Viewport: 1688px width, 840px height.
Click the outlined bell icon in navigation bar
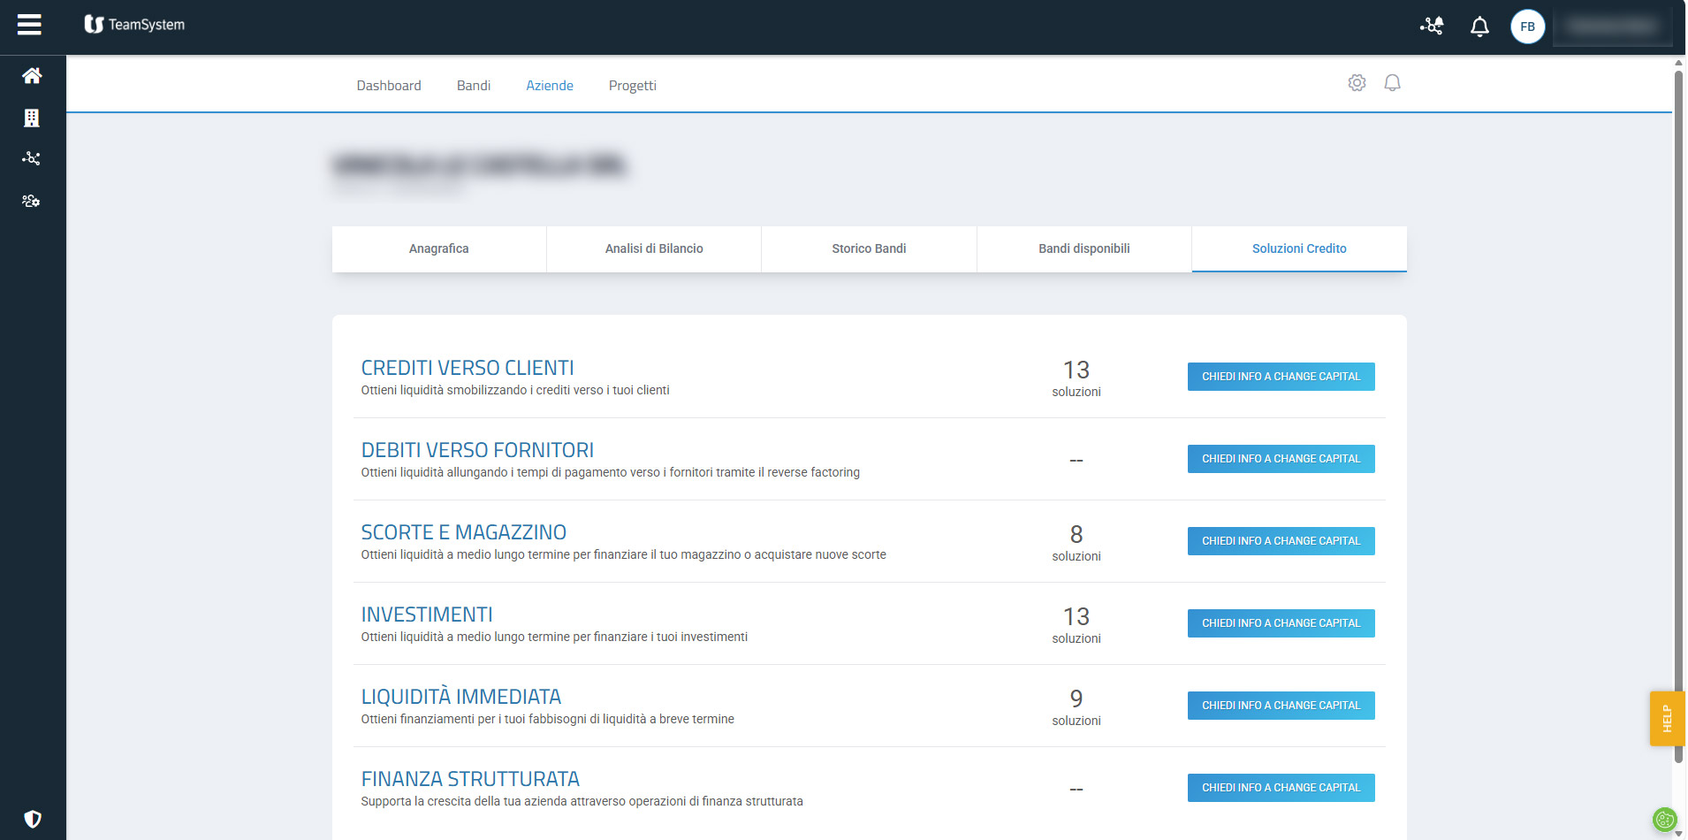tap(1392, 83)
